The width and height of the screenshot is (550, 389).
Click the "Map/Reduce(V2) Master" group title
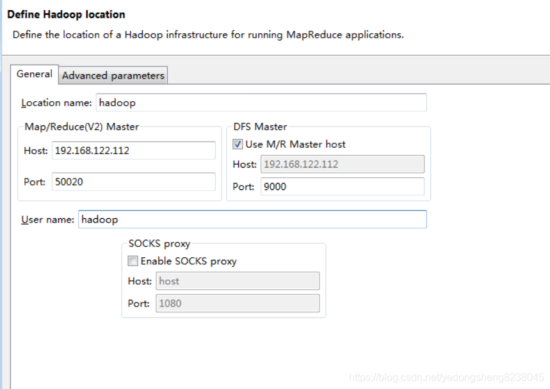point(82,127)
